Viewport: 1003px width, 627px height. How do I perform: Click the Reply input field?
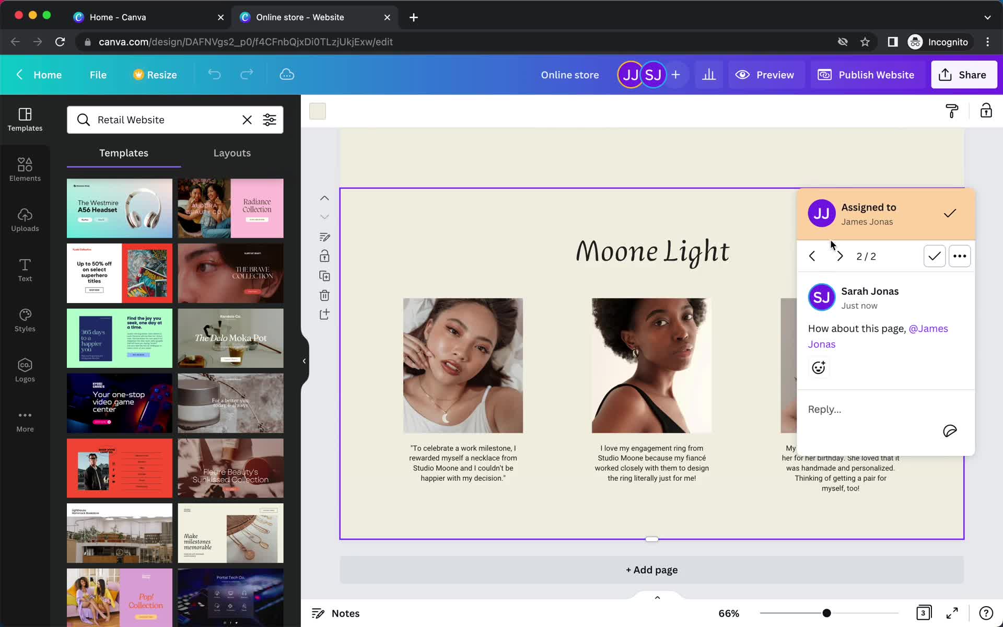[825, 408]
